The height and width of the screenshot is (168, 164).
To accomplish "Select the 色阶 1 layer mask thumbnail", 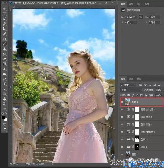I will (137, 139).
